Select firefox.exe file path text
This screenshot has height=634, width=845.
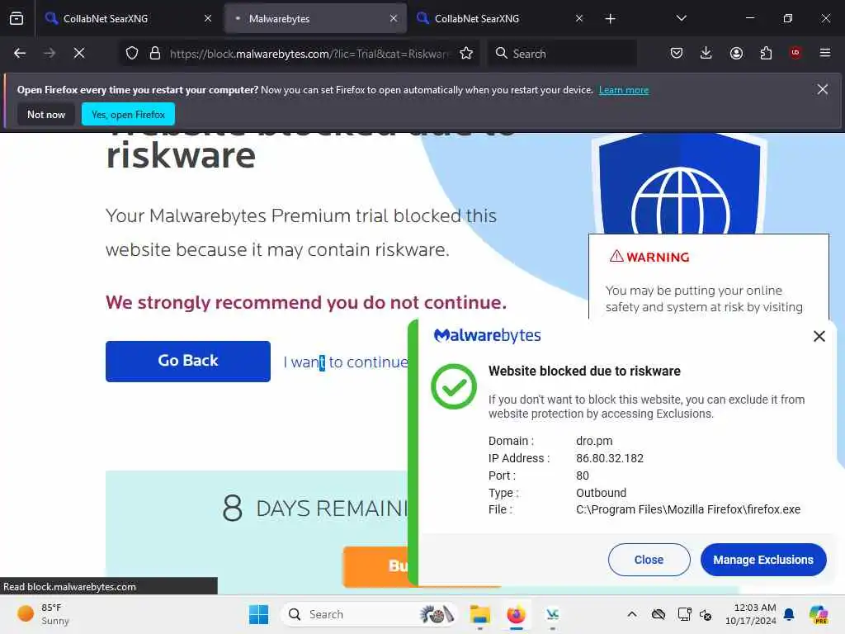[688, 509]
